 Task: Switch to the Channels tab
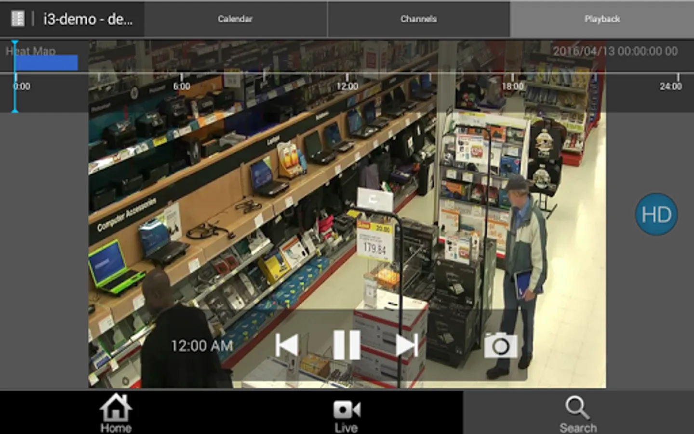(418, 19)
